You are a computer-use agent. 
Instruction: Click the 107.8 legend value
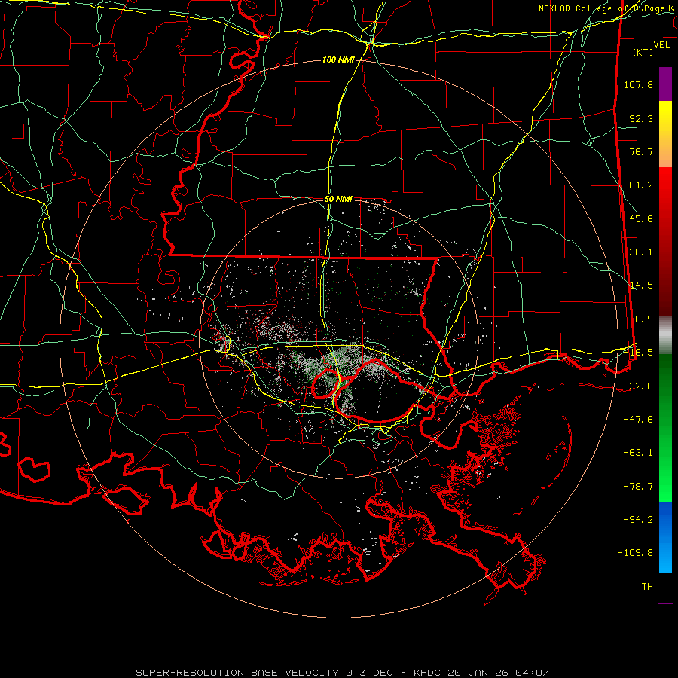click(x=638, y=84)
